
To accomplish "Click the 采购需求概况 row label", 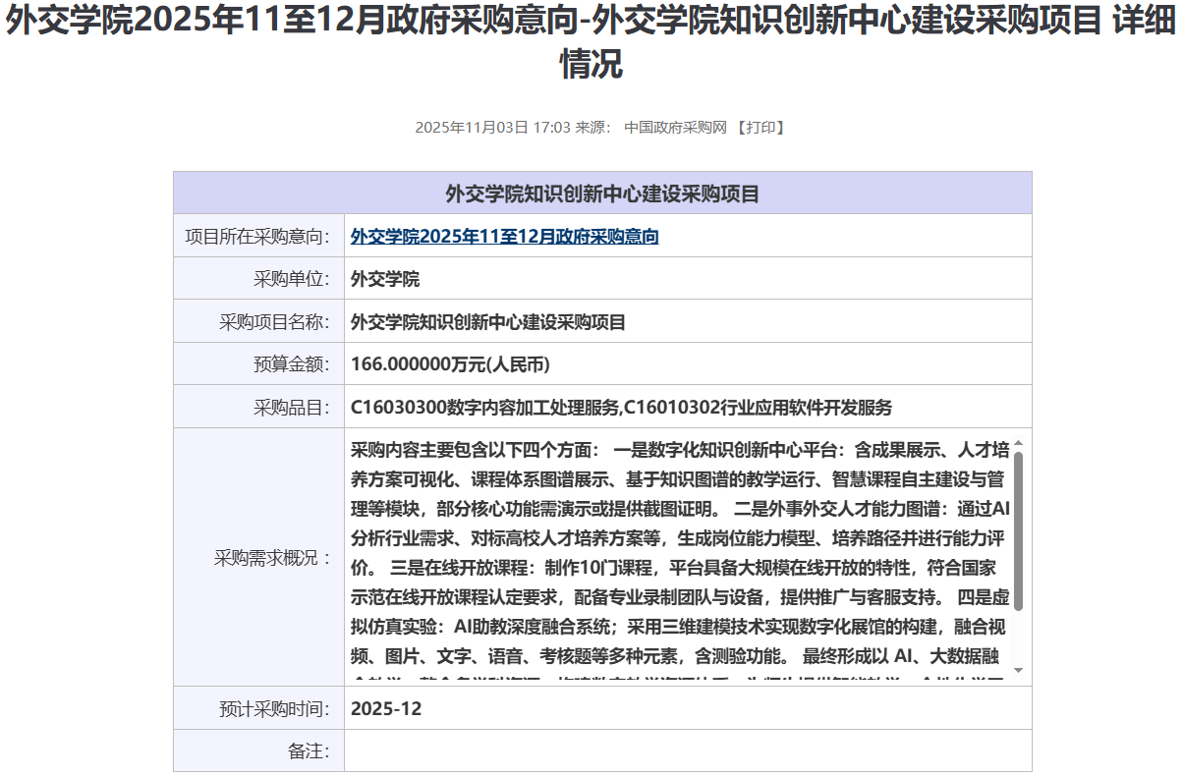I will 272,558.
